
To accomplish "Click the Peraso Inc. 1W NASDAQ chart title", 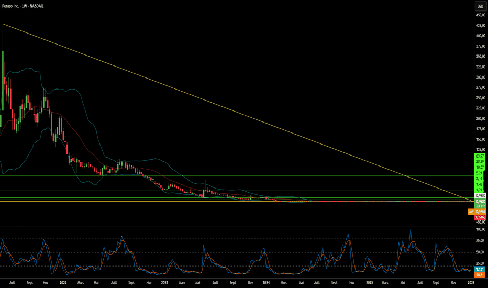I will click(x=23, y=6).
